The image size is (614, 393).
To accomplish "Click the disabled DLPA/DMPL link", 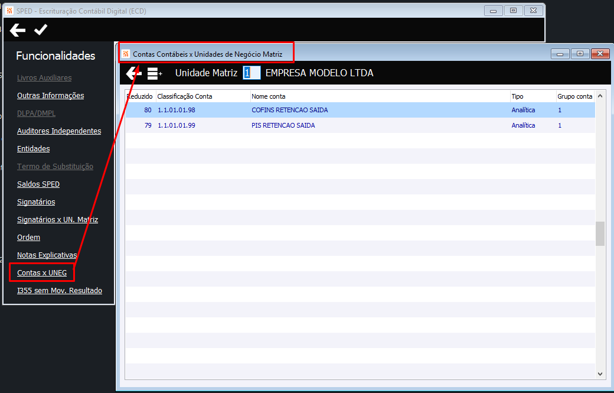I will (x=37, y=113).
